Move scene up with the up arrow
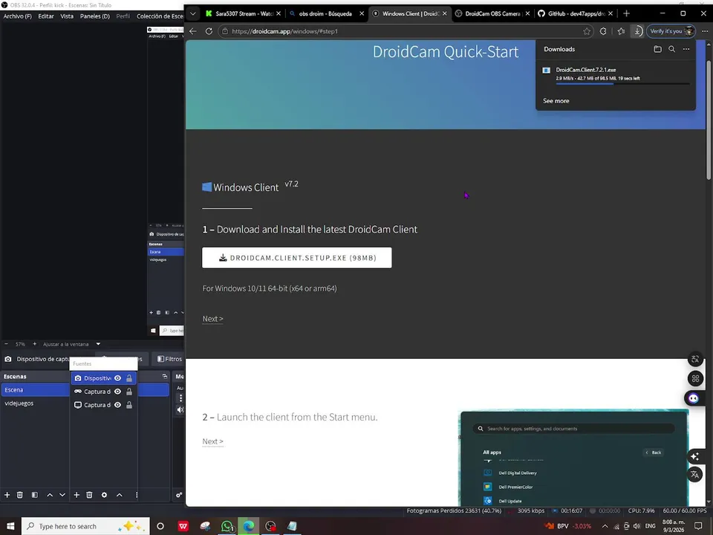Image resolution: width=713 pixels, height=535 pixels. click(x=50, y=495)
